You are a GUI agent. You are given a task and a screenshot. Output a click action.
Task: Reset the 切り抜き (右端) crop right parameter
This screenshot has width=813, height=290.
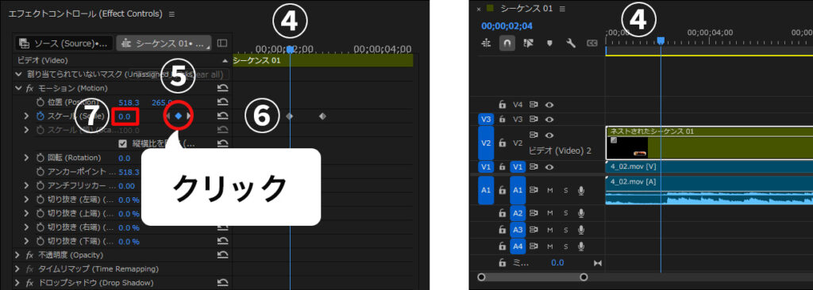coord(222,227)
